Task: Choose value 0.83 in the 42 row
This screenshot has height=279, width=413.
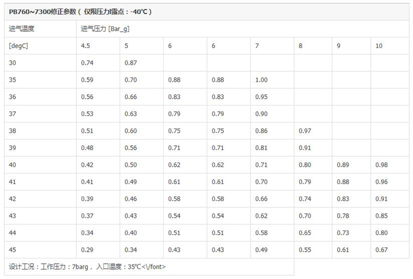Action: pyautogui.click(x=343, y=199)
